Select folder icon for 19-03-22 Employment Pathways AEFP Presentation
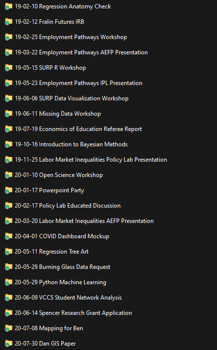 coord(8,52)
